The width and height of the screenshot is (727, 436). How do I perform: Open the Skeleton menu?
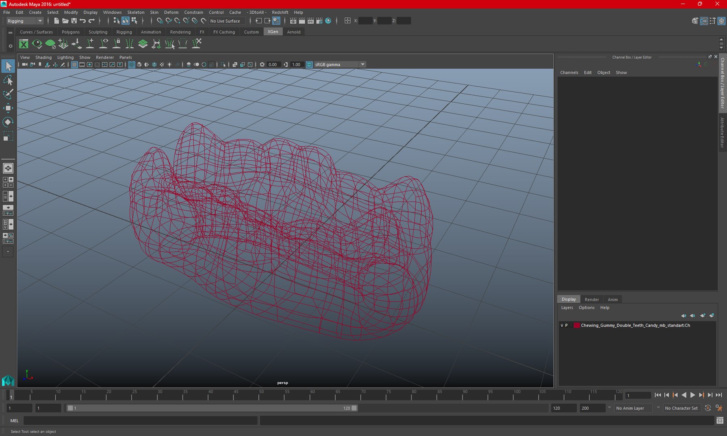coord(136,13)
